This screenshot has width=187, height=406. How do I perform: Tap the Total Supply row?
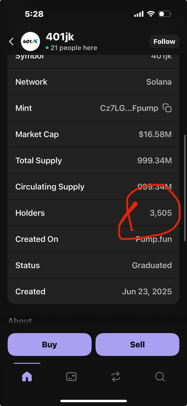(93, 160)
